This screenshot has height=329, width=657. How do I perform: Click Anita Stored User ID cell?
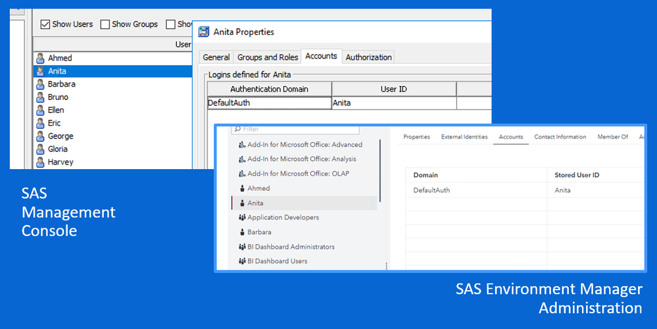pyautogui.click(x=595, y=190)
